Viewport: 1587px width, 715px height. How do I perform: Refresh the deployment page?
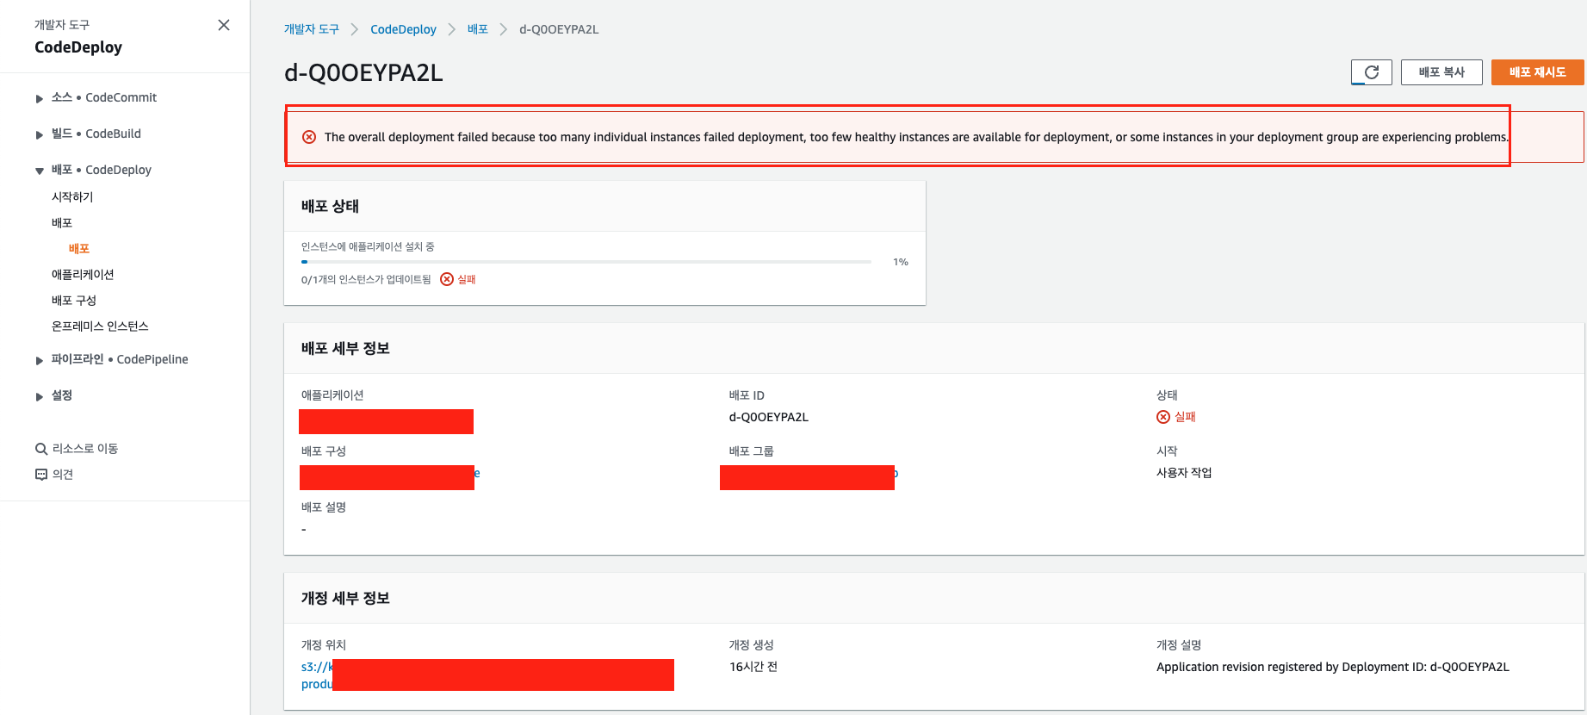[x=1372, y=72]
